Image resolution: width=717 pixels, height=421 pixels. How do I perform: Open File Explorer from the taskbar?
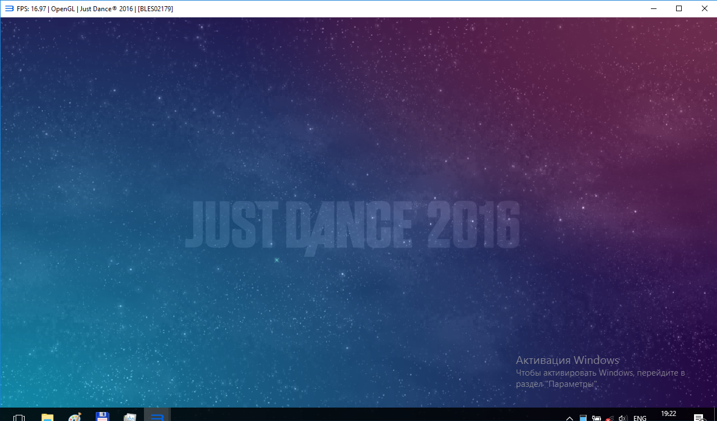(x=48, y=417)
